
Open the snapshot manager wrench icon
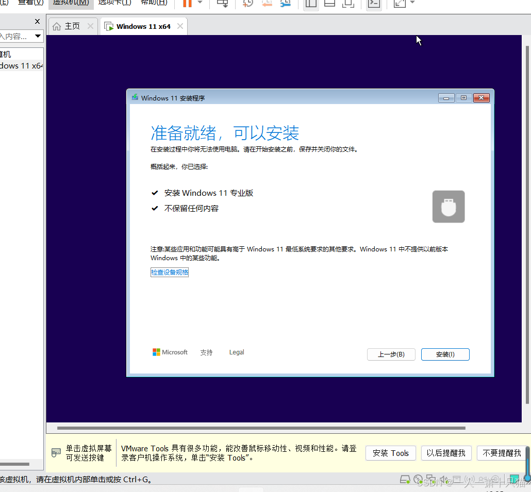pos(286,3)
